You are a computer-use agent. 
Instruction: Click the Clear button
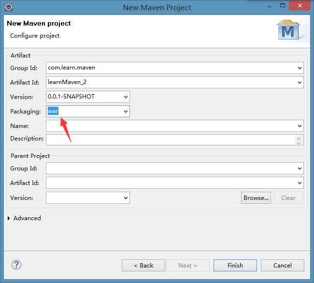click(288, 198)
